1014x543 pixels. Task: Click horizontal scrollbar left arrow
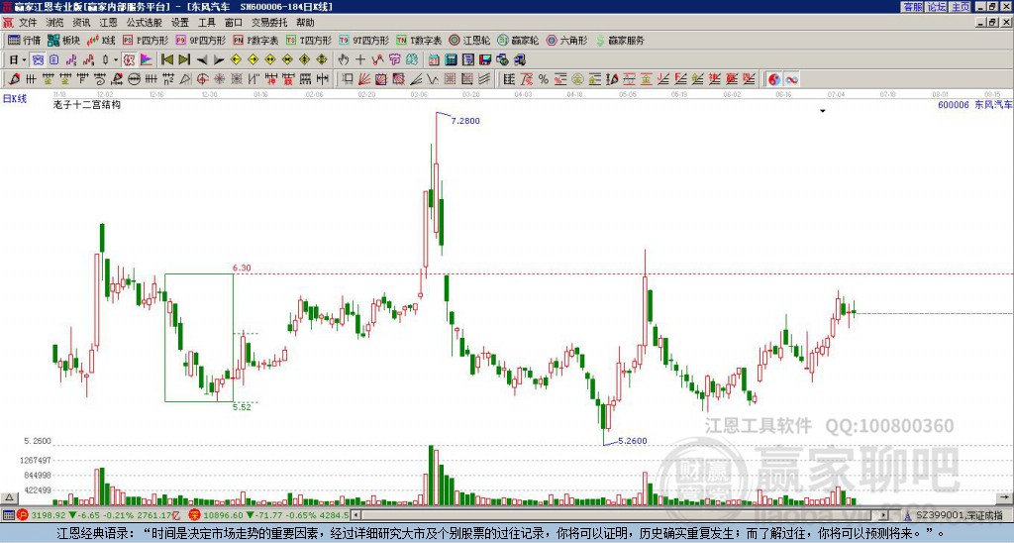coord(355,515)
